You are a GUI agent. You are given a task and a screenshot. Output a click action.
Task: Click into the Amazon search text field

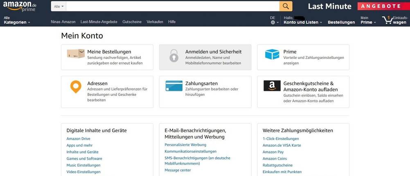(172, 6)
